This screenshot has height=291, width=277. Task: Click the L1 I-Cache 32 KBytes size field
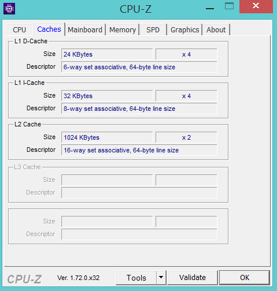(107, 96)
